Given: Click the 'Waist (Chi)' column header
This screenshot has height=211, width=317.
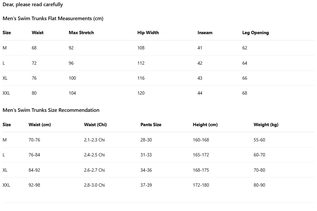Looking at the screenshot, I should click(95, 125).
